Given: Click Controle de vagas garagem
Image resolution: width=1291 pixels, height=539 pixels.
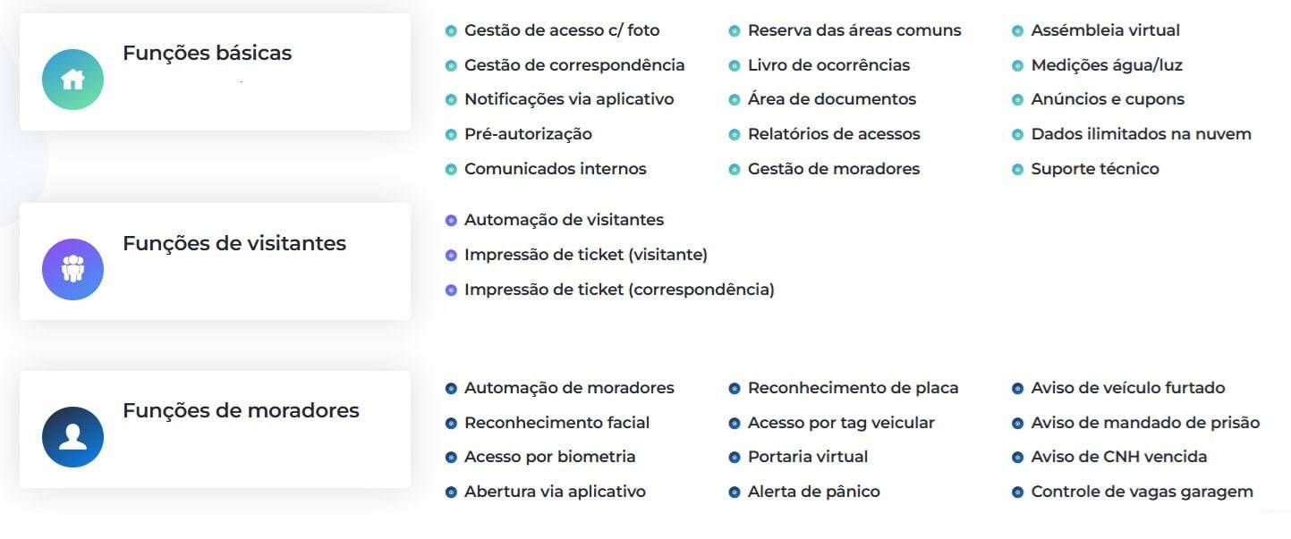Looking at the screenshot, I should click(x=1141, y=492).
